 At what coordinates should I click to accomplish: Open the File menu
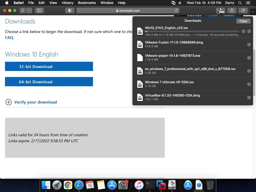[x=31, y=3]
